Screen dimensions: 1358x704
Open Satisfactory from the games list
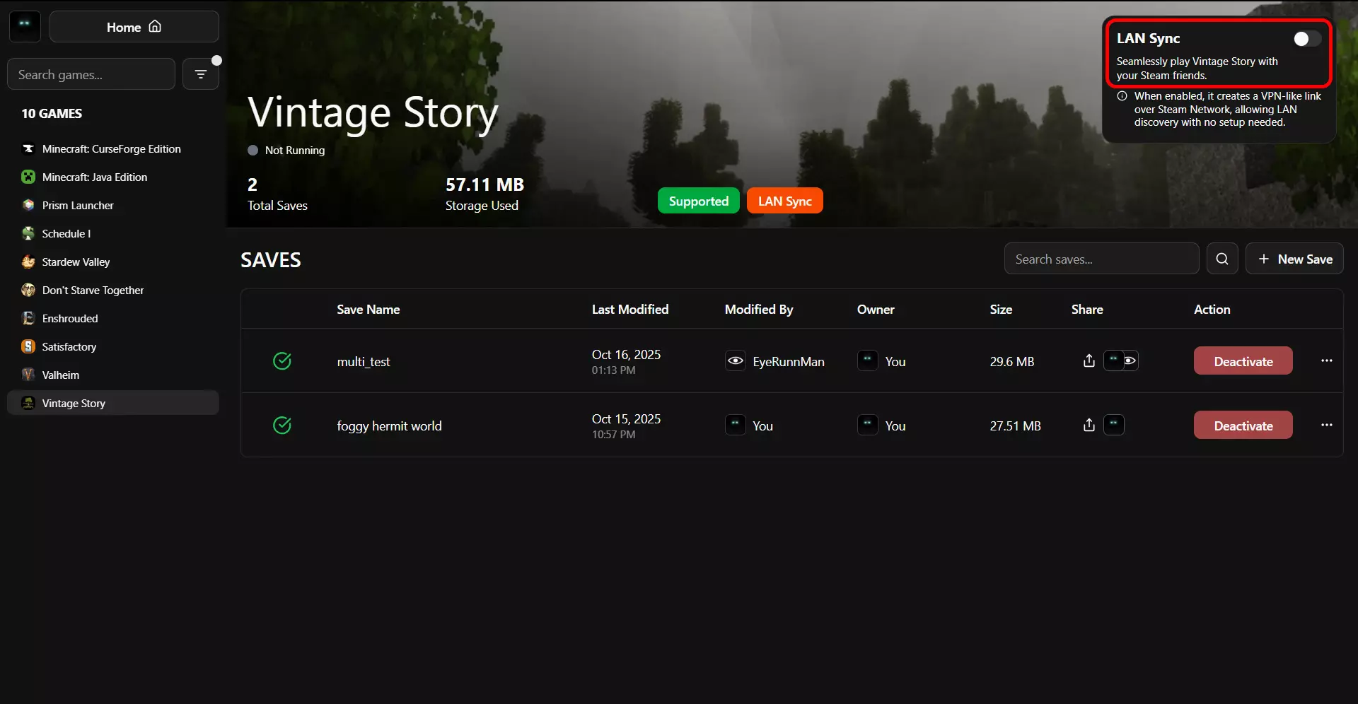(113, 346)
